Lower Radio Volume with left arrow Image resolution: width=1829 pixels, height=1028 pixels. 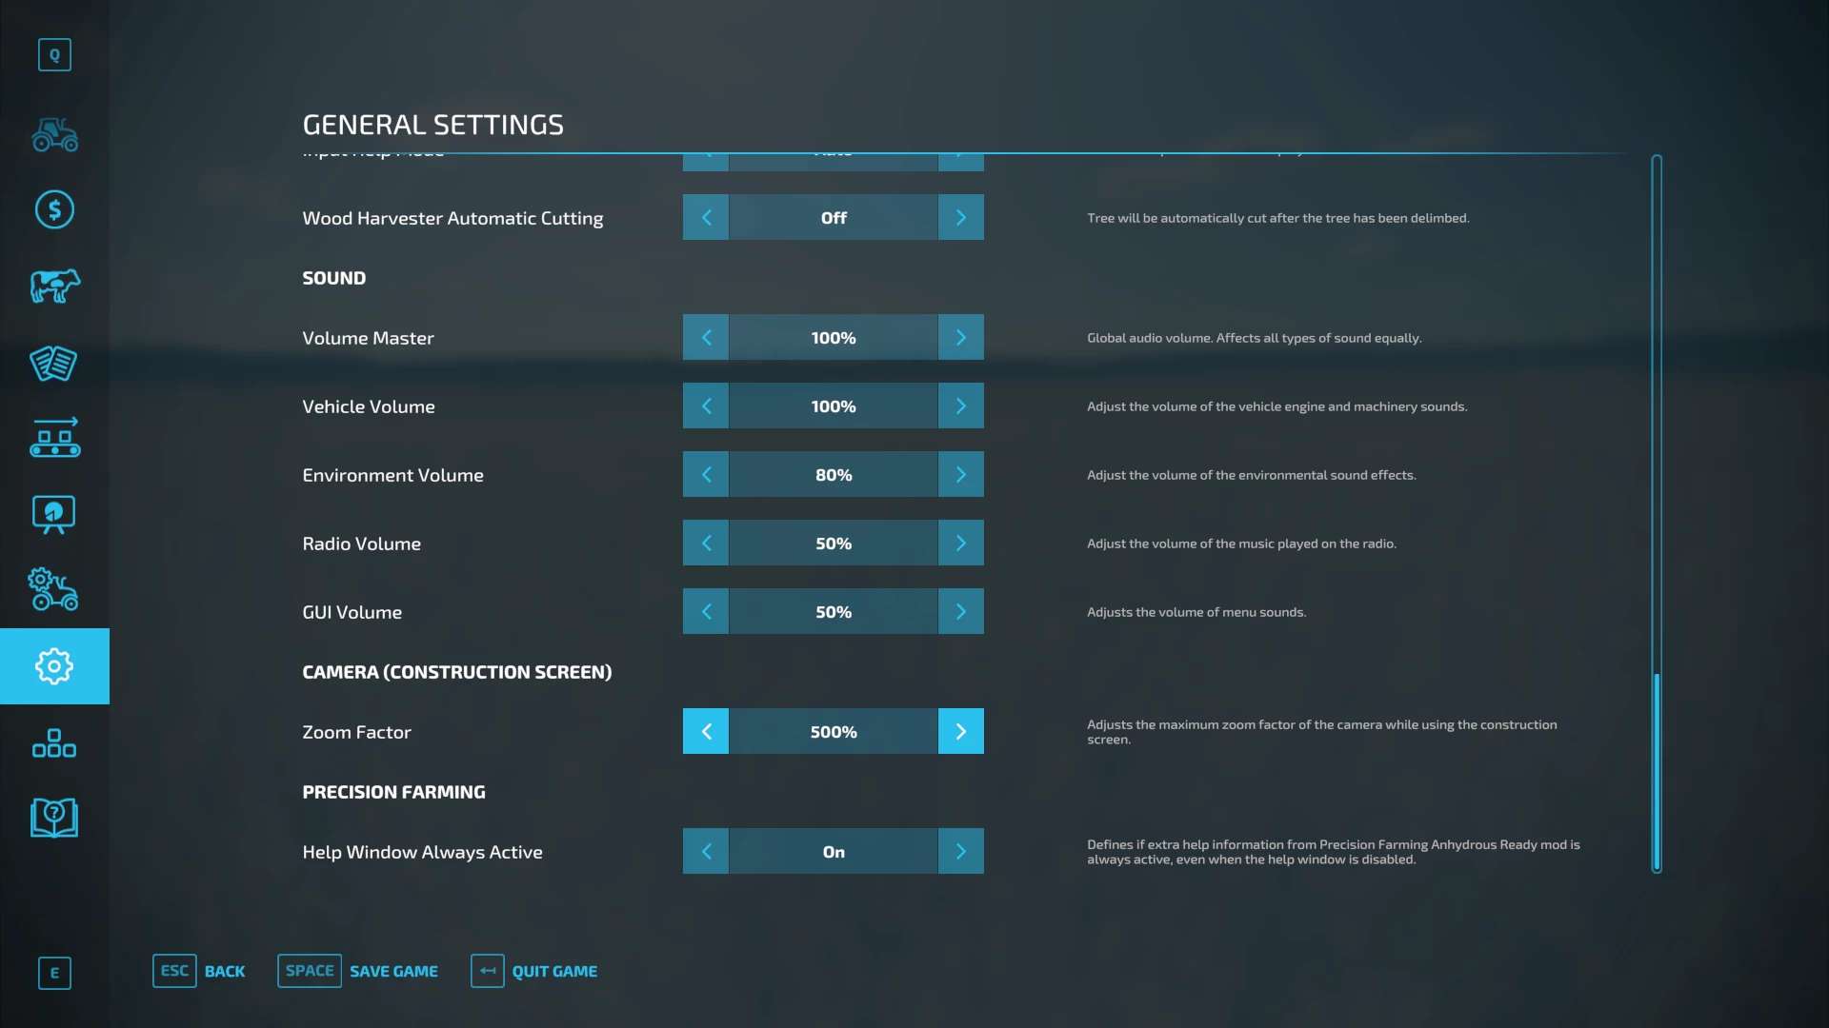coord(706,544)
